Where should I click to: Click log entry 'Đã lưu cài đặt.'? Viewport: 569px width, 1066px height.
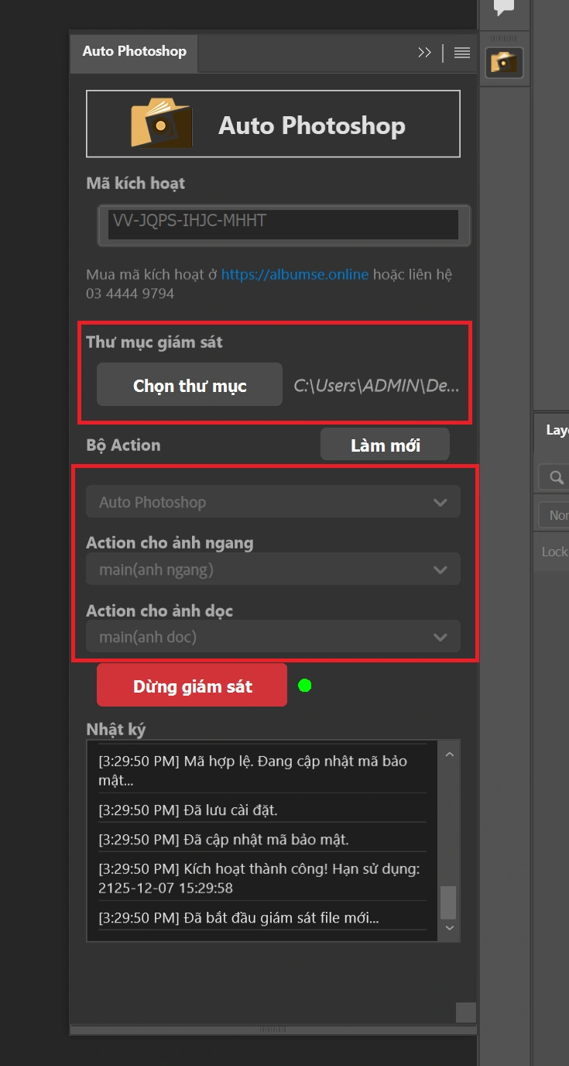(x=188, y=810)
